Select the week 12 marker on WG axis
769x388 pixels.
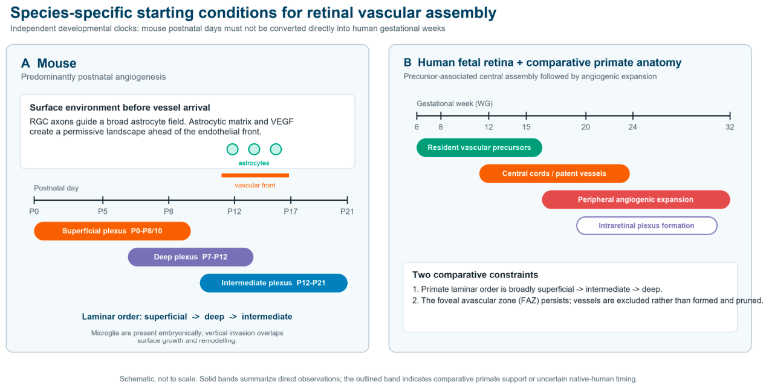coord(488,115)
